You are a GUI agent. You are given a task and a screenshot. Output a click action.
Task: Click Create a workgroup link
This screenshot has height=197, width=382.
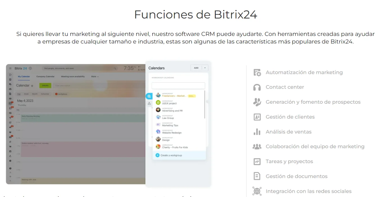pyautogui.click(x=171, y=155)
